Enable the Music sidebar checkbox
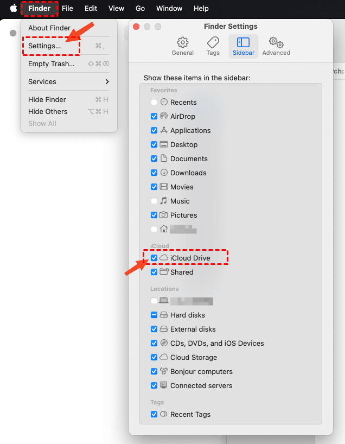The width and height of the screenshot is (345, 444). 155,201
